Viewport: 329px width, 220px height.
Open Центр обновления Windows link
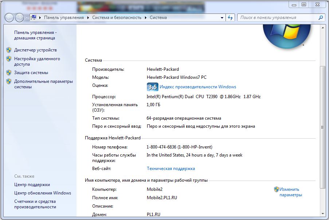[x=43, y=193]
